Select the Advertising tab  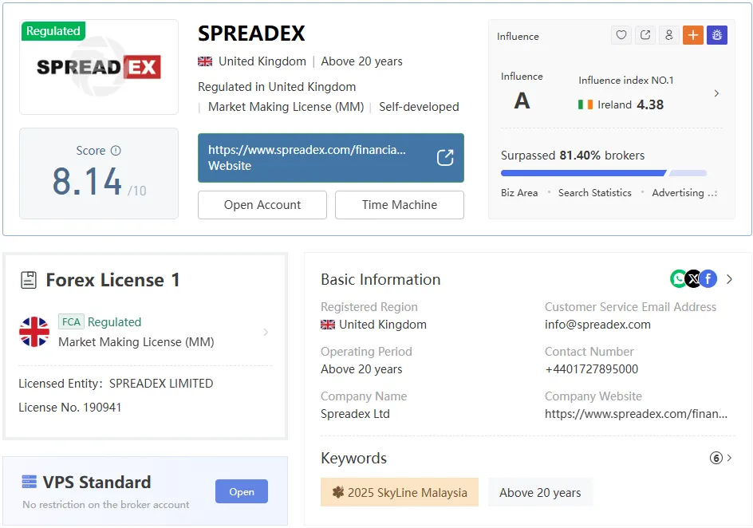coord(677,193)
